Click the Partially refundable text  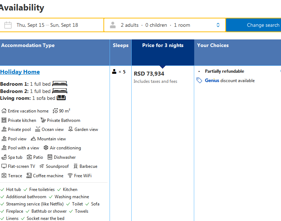[225, 71]
